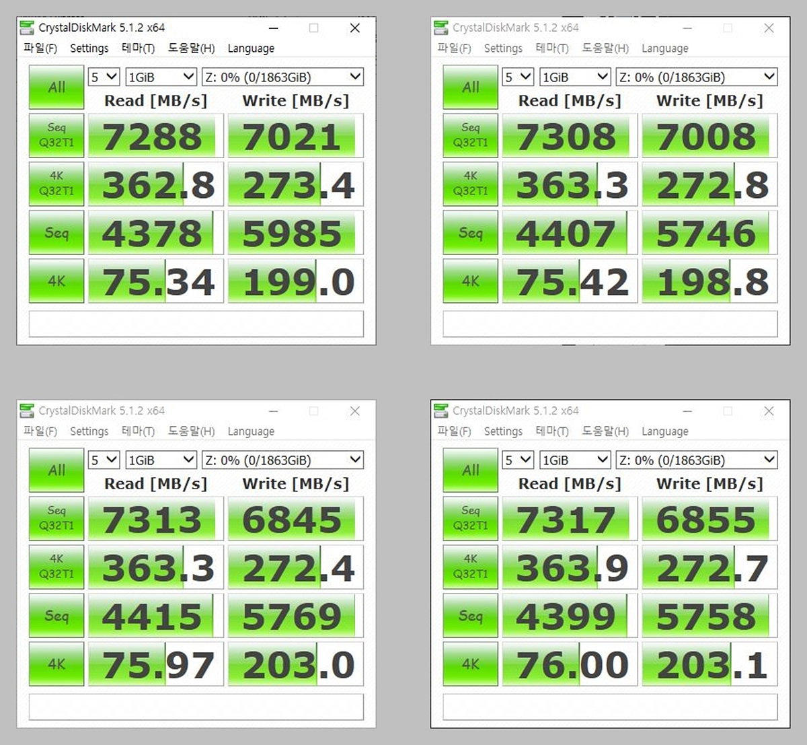Start 4K Q32T1 test beside 272.4 write result
The height and width of the screenshot is (745, 807).
click(56, 567)
